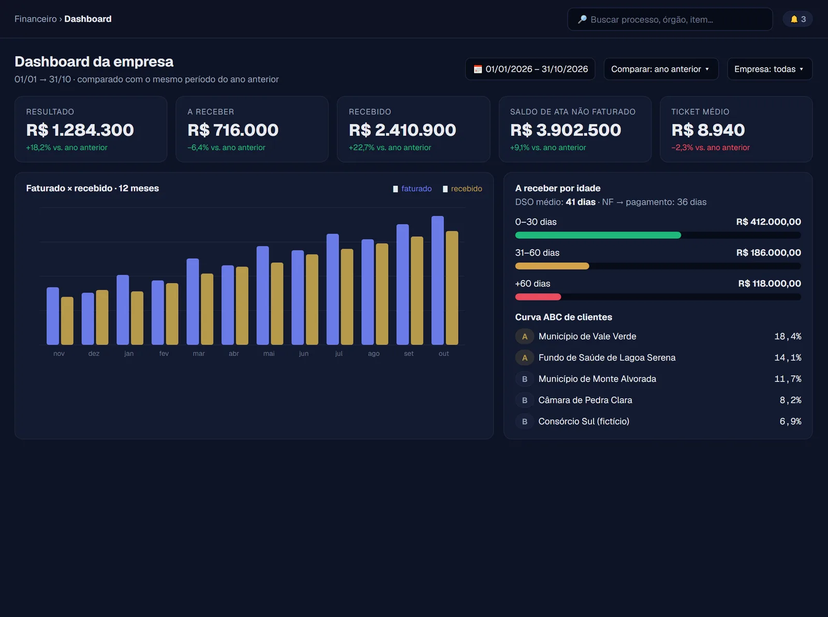Click the DSO médio: 41 dias text
The image size is (828, 617).
[x=555, y=202]
